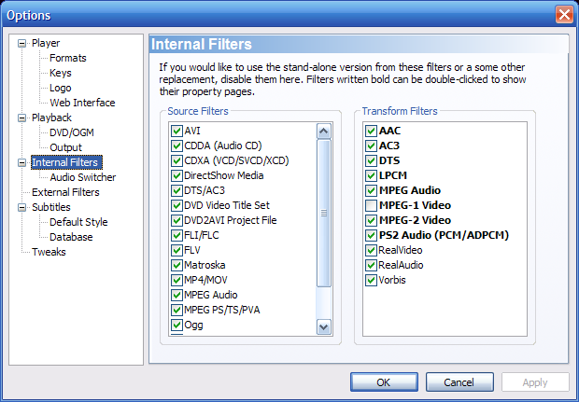This screenshot has height=402, width=579.
Task: Click the OK button
Action: coord(384,382)
